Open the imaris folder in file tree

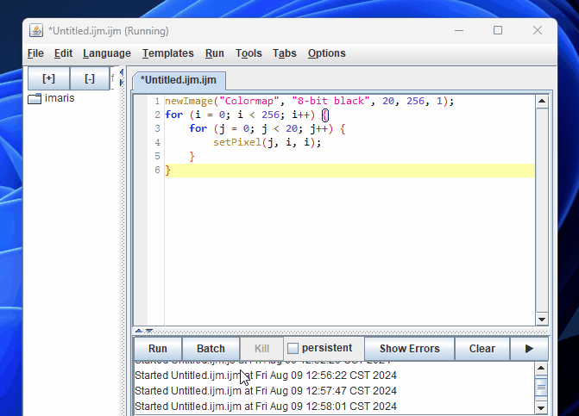51,98
